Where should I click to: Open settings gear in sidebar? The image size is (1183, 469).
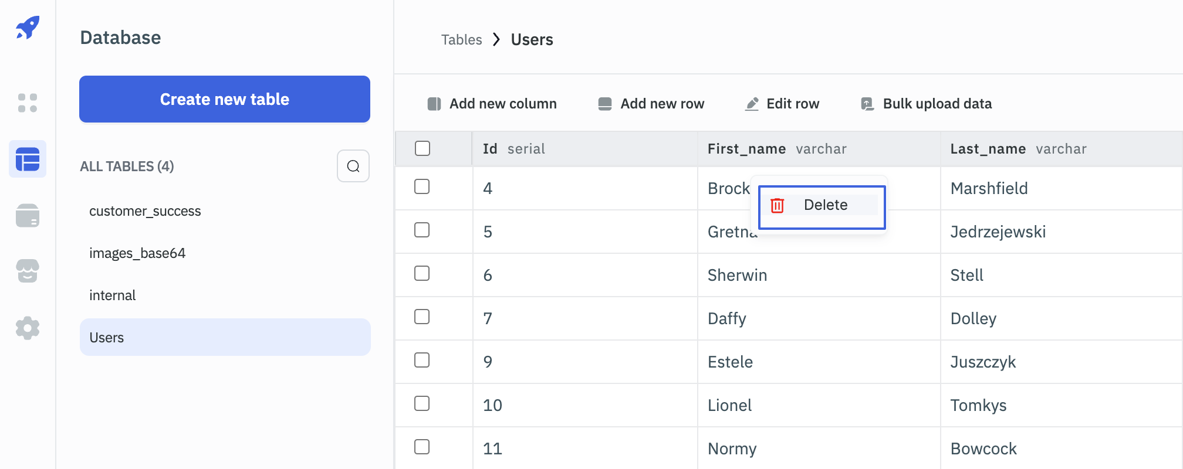[28, 328]
